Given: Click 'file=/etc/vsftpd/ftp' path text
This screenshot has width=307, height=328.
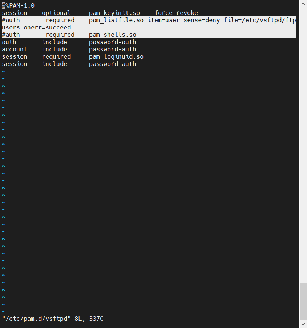Looking at the screenshot, I should 260,20.
